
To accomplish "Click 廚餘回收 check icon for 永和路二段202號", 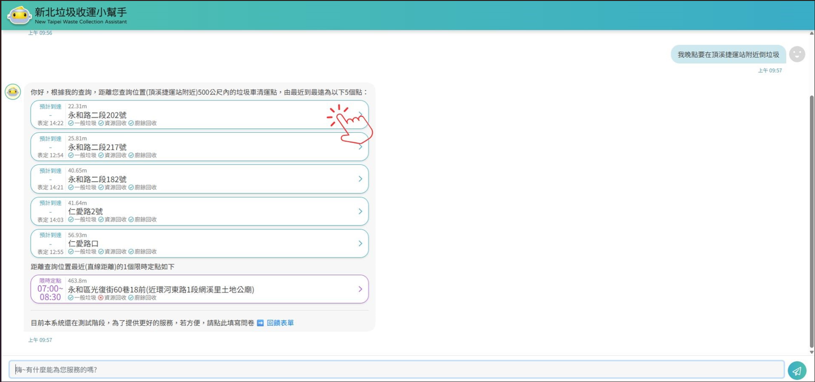I will pos(131,123).
